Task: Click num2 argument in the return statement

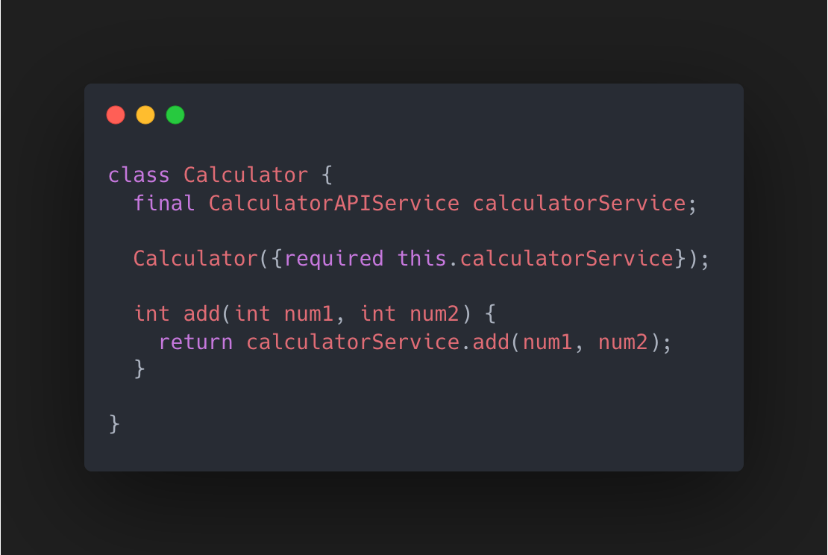Action: [623, 342]
